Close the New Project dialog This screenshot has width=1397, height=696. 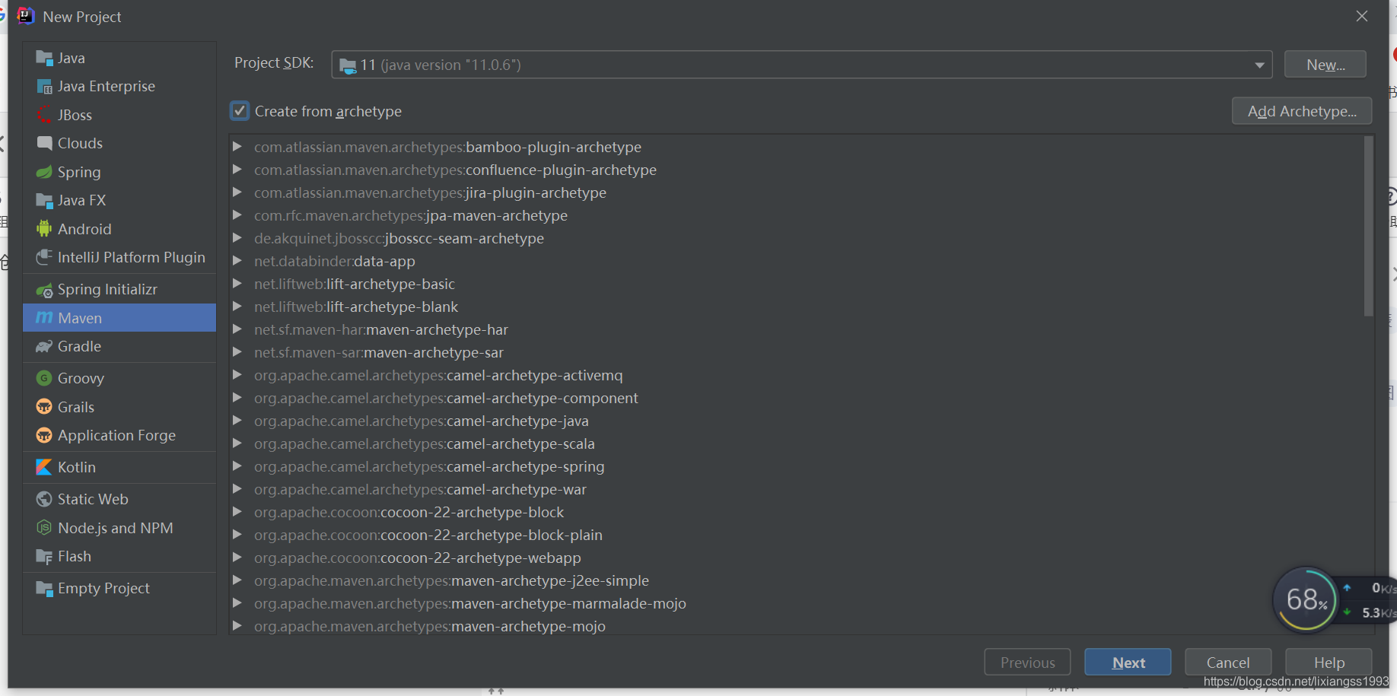(1361, 16)
